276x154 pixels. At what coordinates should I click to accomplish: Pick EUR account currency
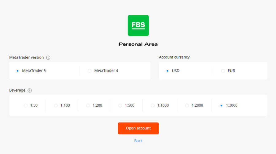tap(223, 71)
